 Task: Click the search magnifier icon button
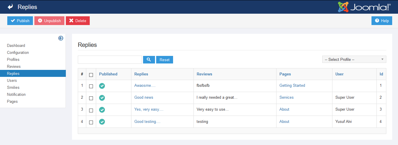(x=149, y=60)
